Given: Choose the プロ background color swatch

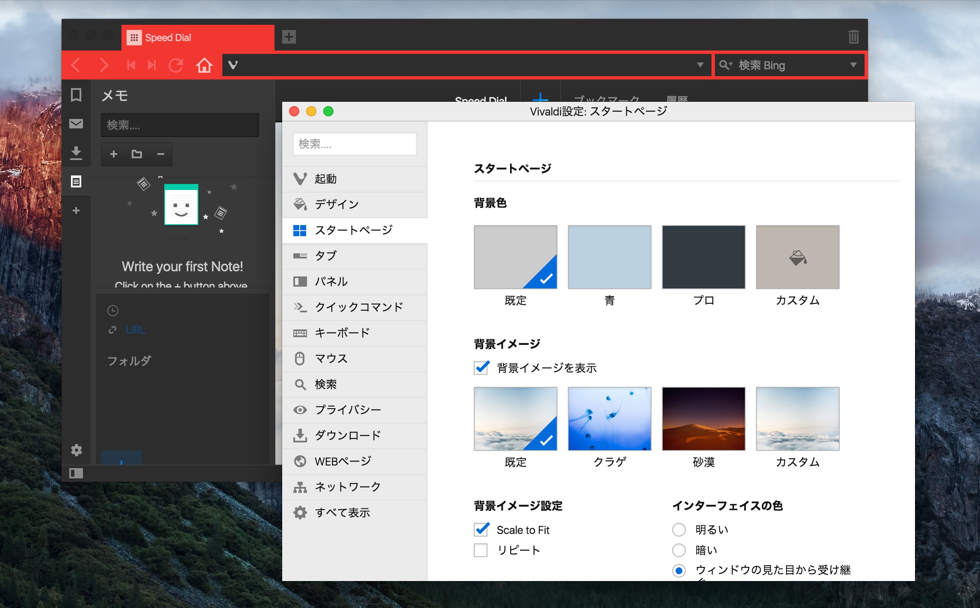Looking at the screenshot, I should pyautogui.click(x=703, y=257).
